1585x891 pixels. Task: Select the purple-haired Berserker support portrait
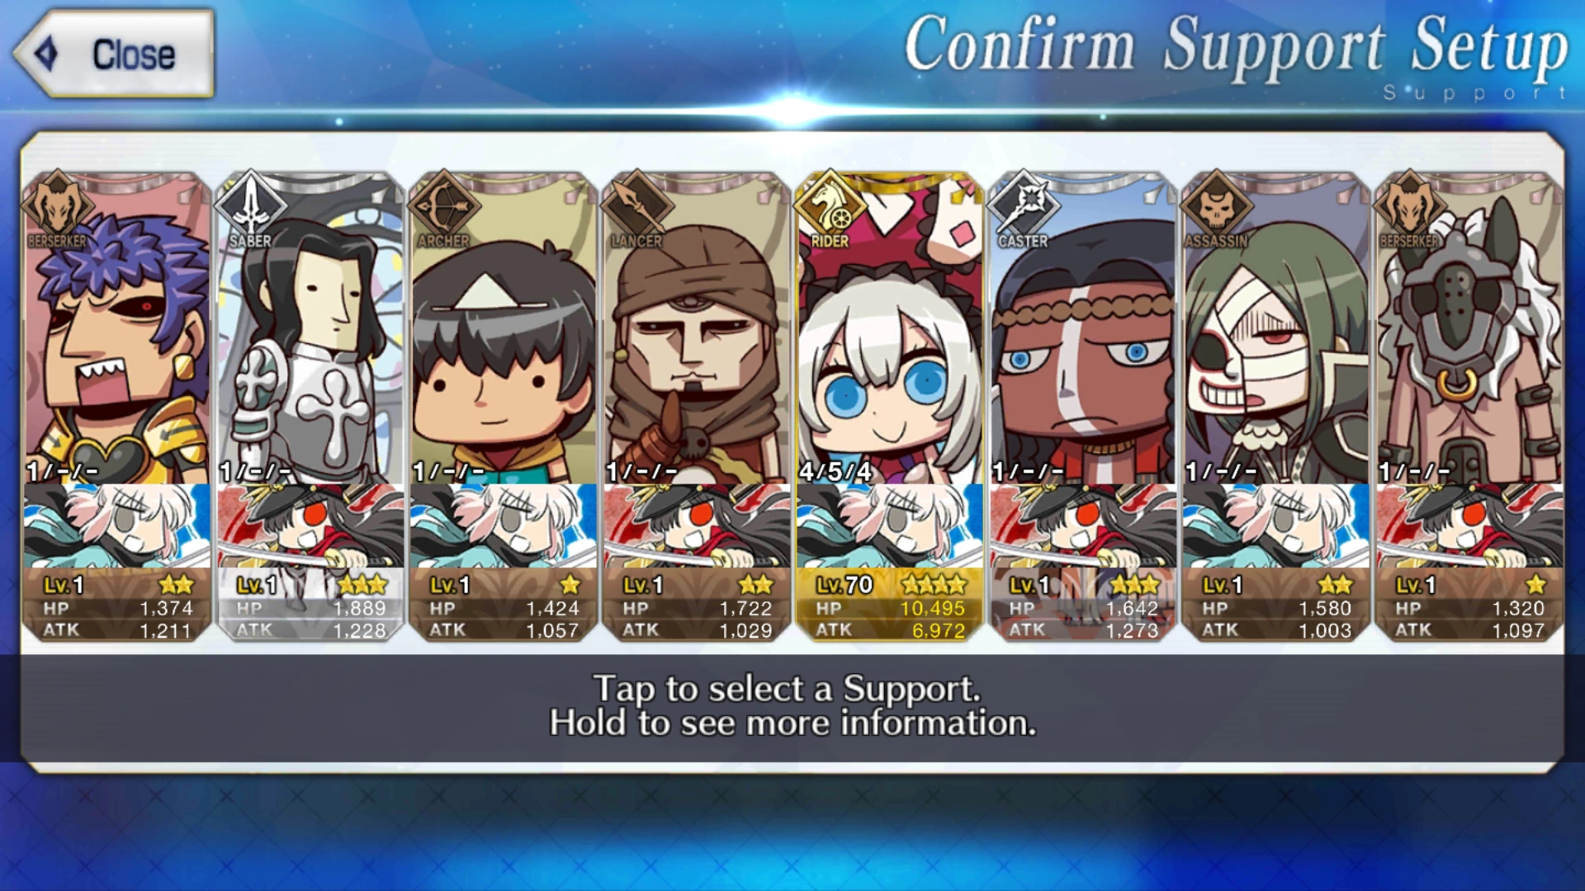click(117, 330)
